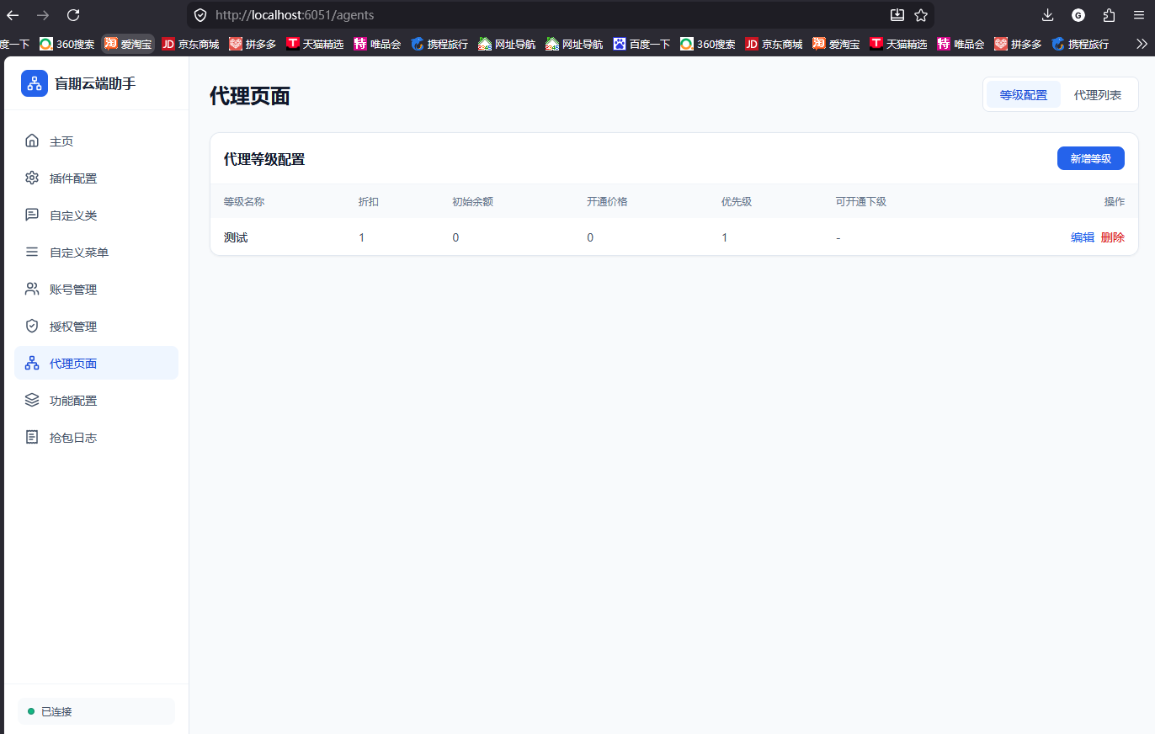Click the 优先级 value 1 in 测试 row
This screenshot has width=1155, height=734.
click(725, 237)
